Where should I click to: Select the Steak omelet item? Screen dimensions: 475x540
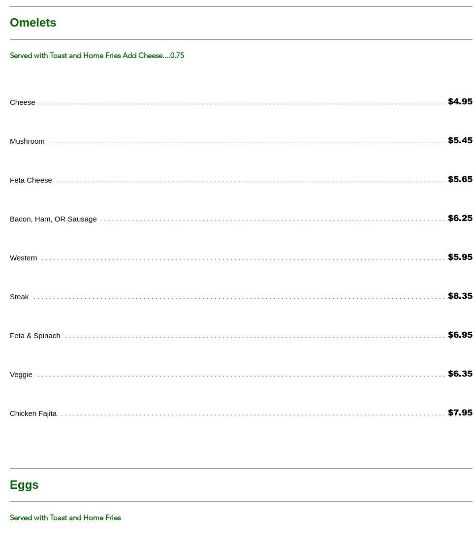coord(19,297)
